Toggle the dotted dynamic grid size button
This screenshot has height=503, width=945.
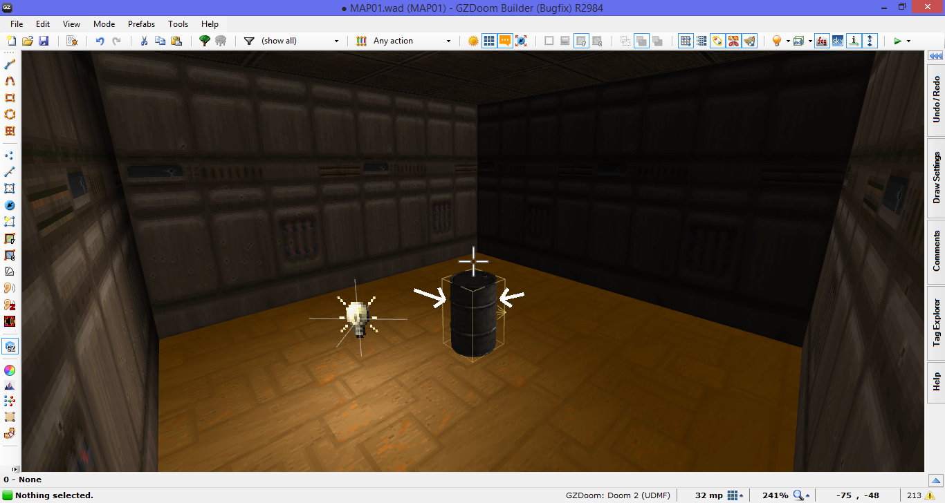[x=701, y=41]
